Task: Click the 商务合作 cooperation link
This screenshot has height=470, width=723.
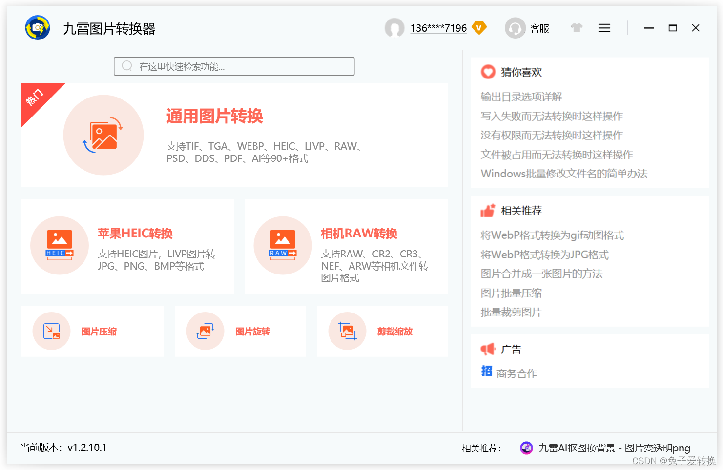Action: 516,373
